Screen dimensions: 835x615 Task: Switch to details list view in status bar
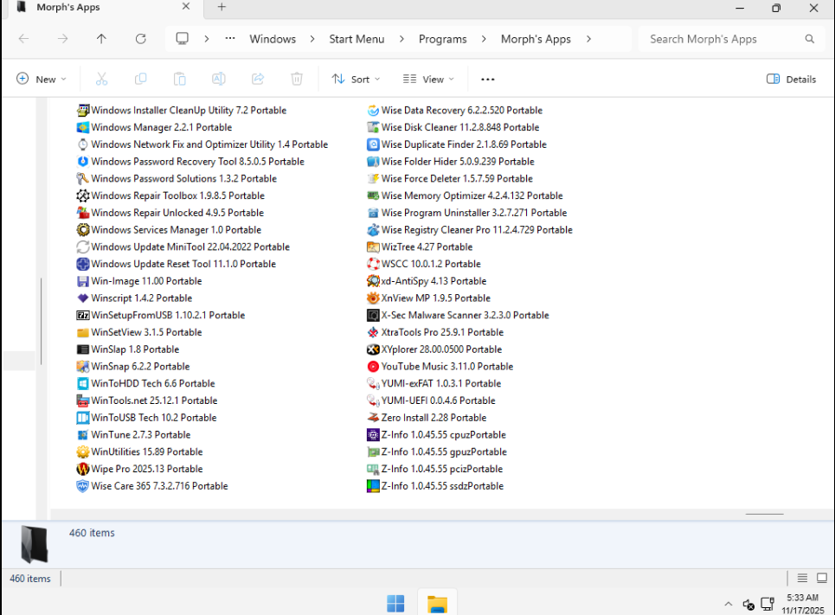coord(802,579)
